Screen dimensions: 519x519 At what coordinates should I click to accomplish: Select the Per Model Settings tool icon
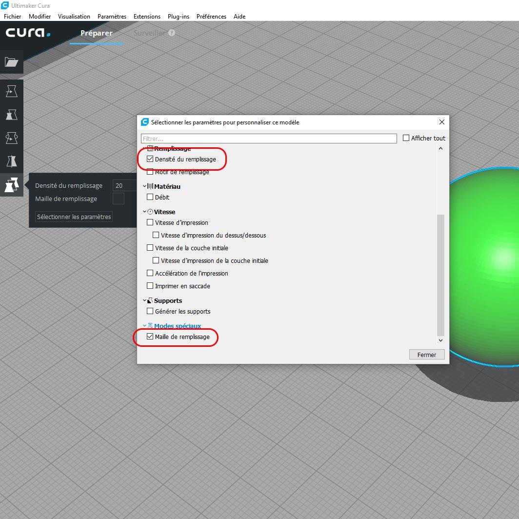coord(11,185)
